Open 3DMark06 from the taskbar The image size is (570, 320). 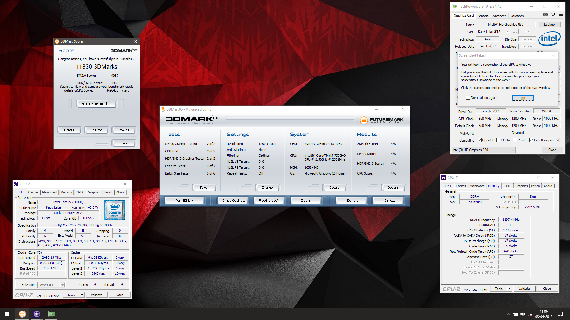[x=22, y=314]
